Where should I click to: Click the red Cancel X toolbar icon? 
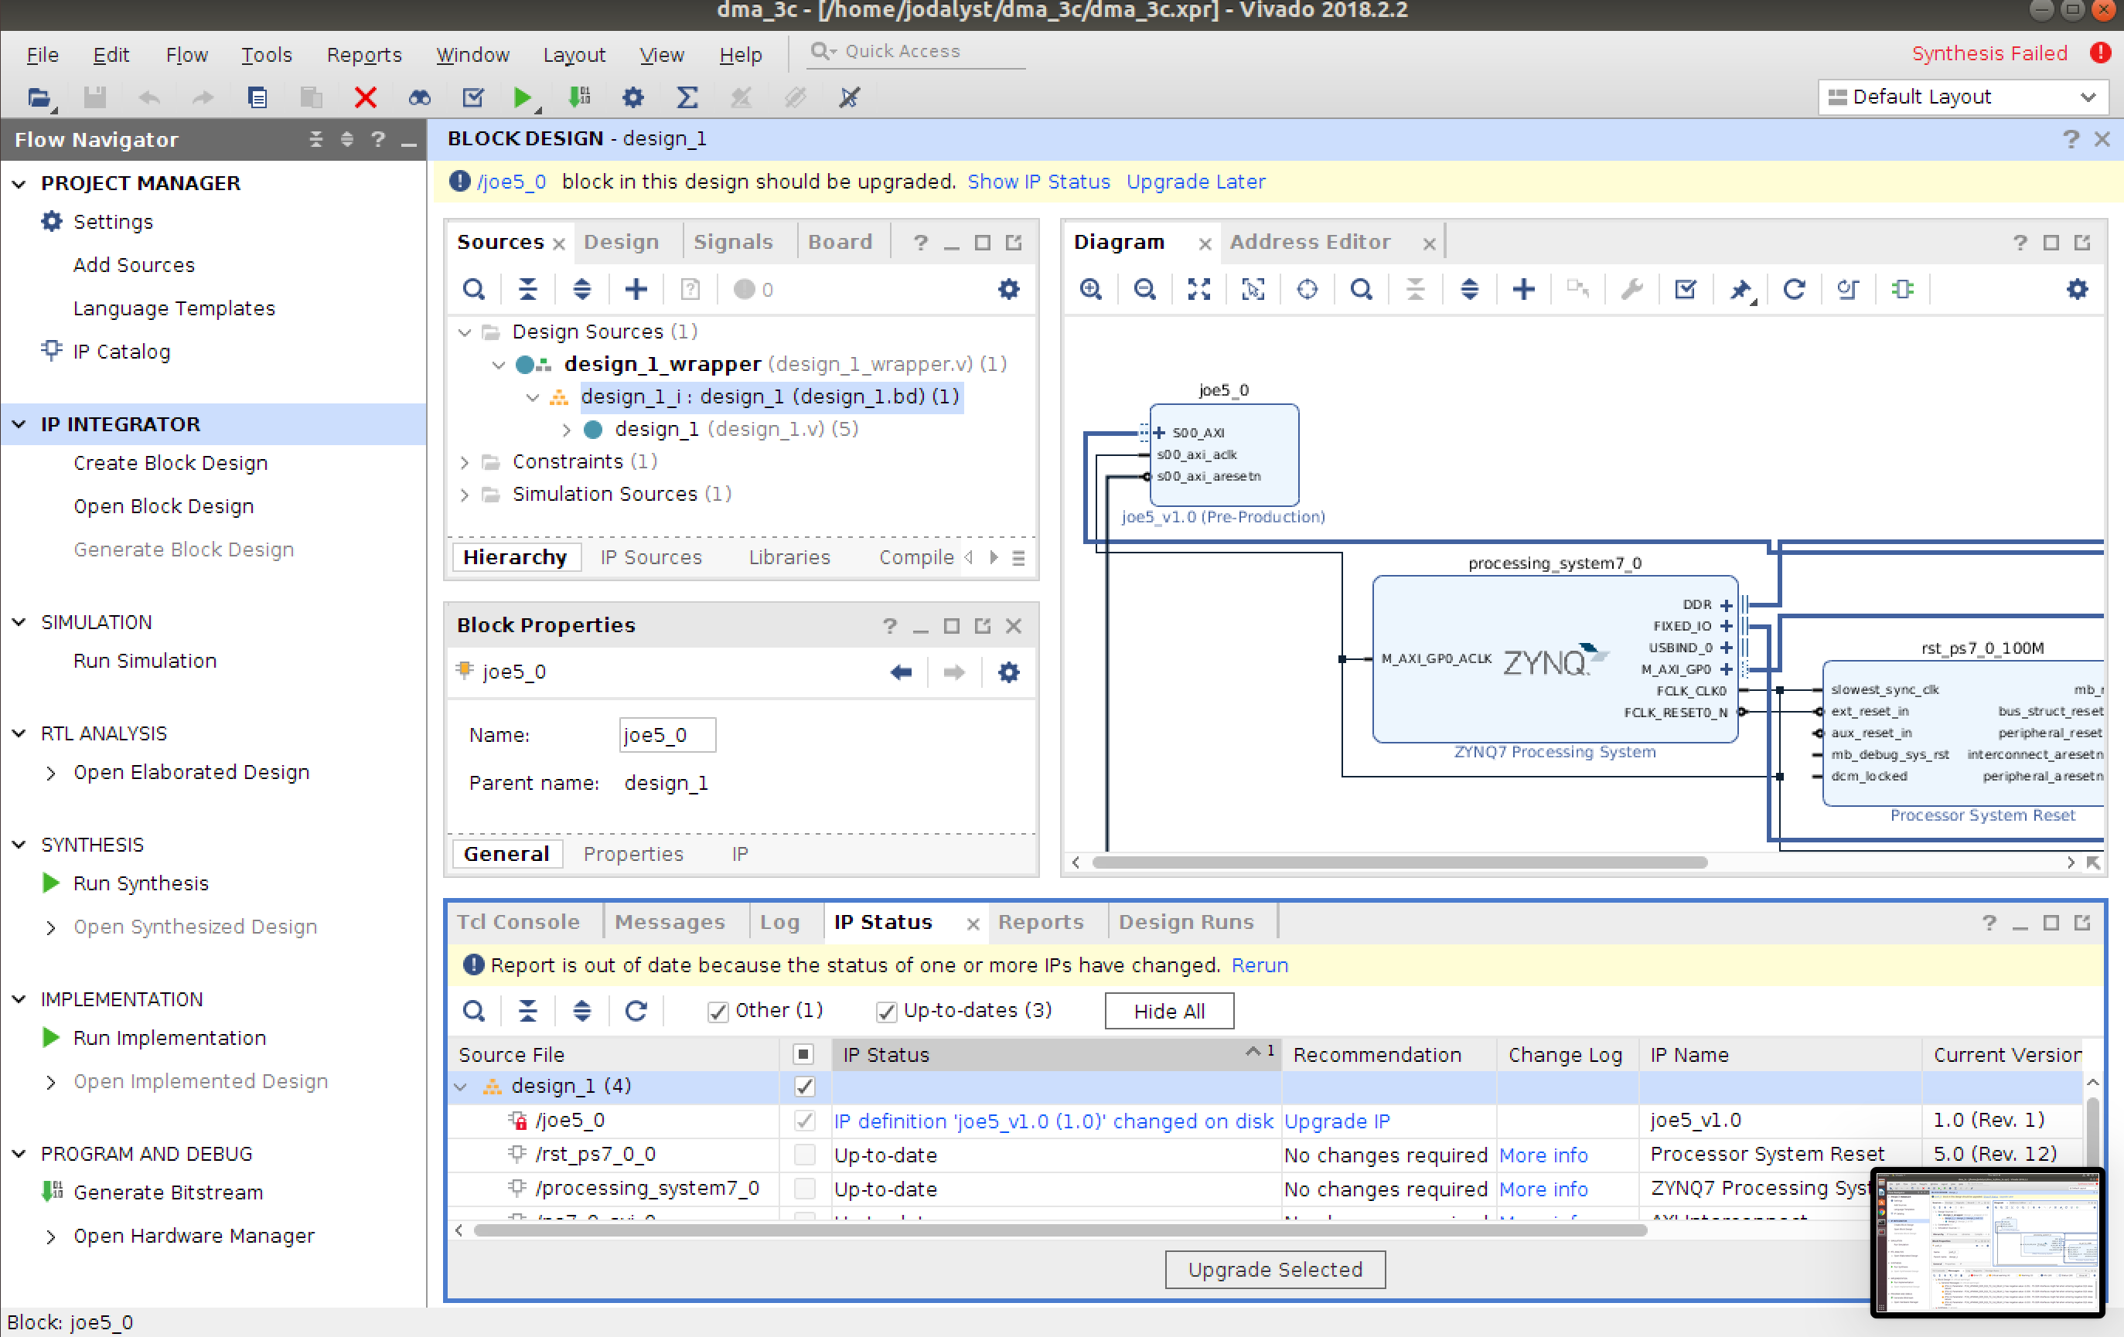click(365, 97)
